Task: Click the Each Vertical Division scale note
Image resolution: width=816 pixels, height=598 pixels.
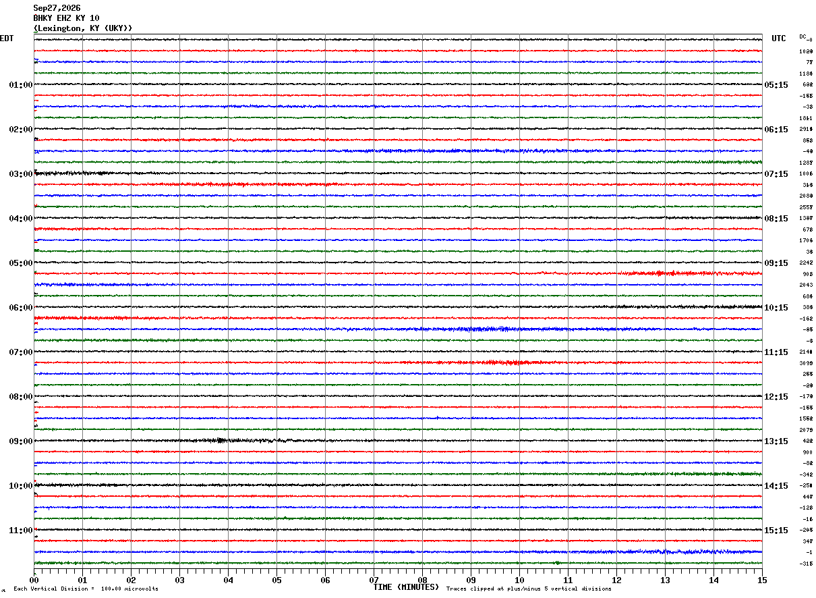Action: (x=86, y=589)
